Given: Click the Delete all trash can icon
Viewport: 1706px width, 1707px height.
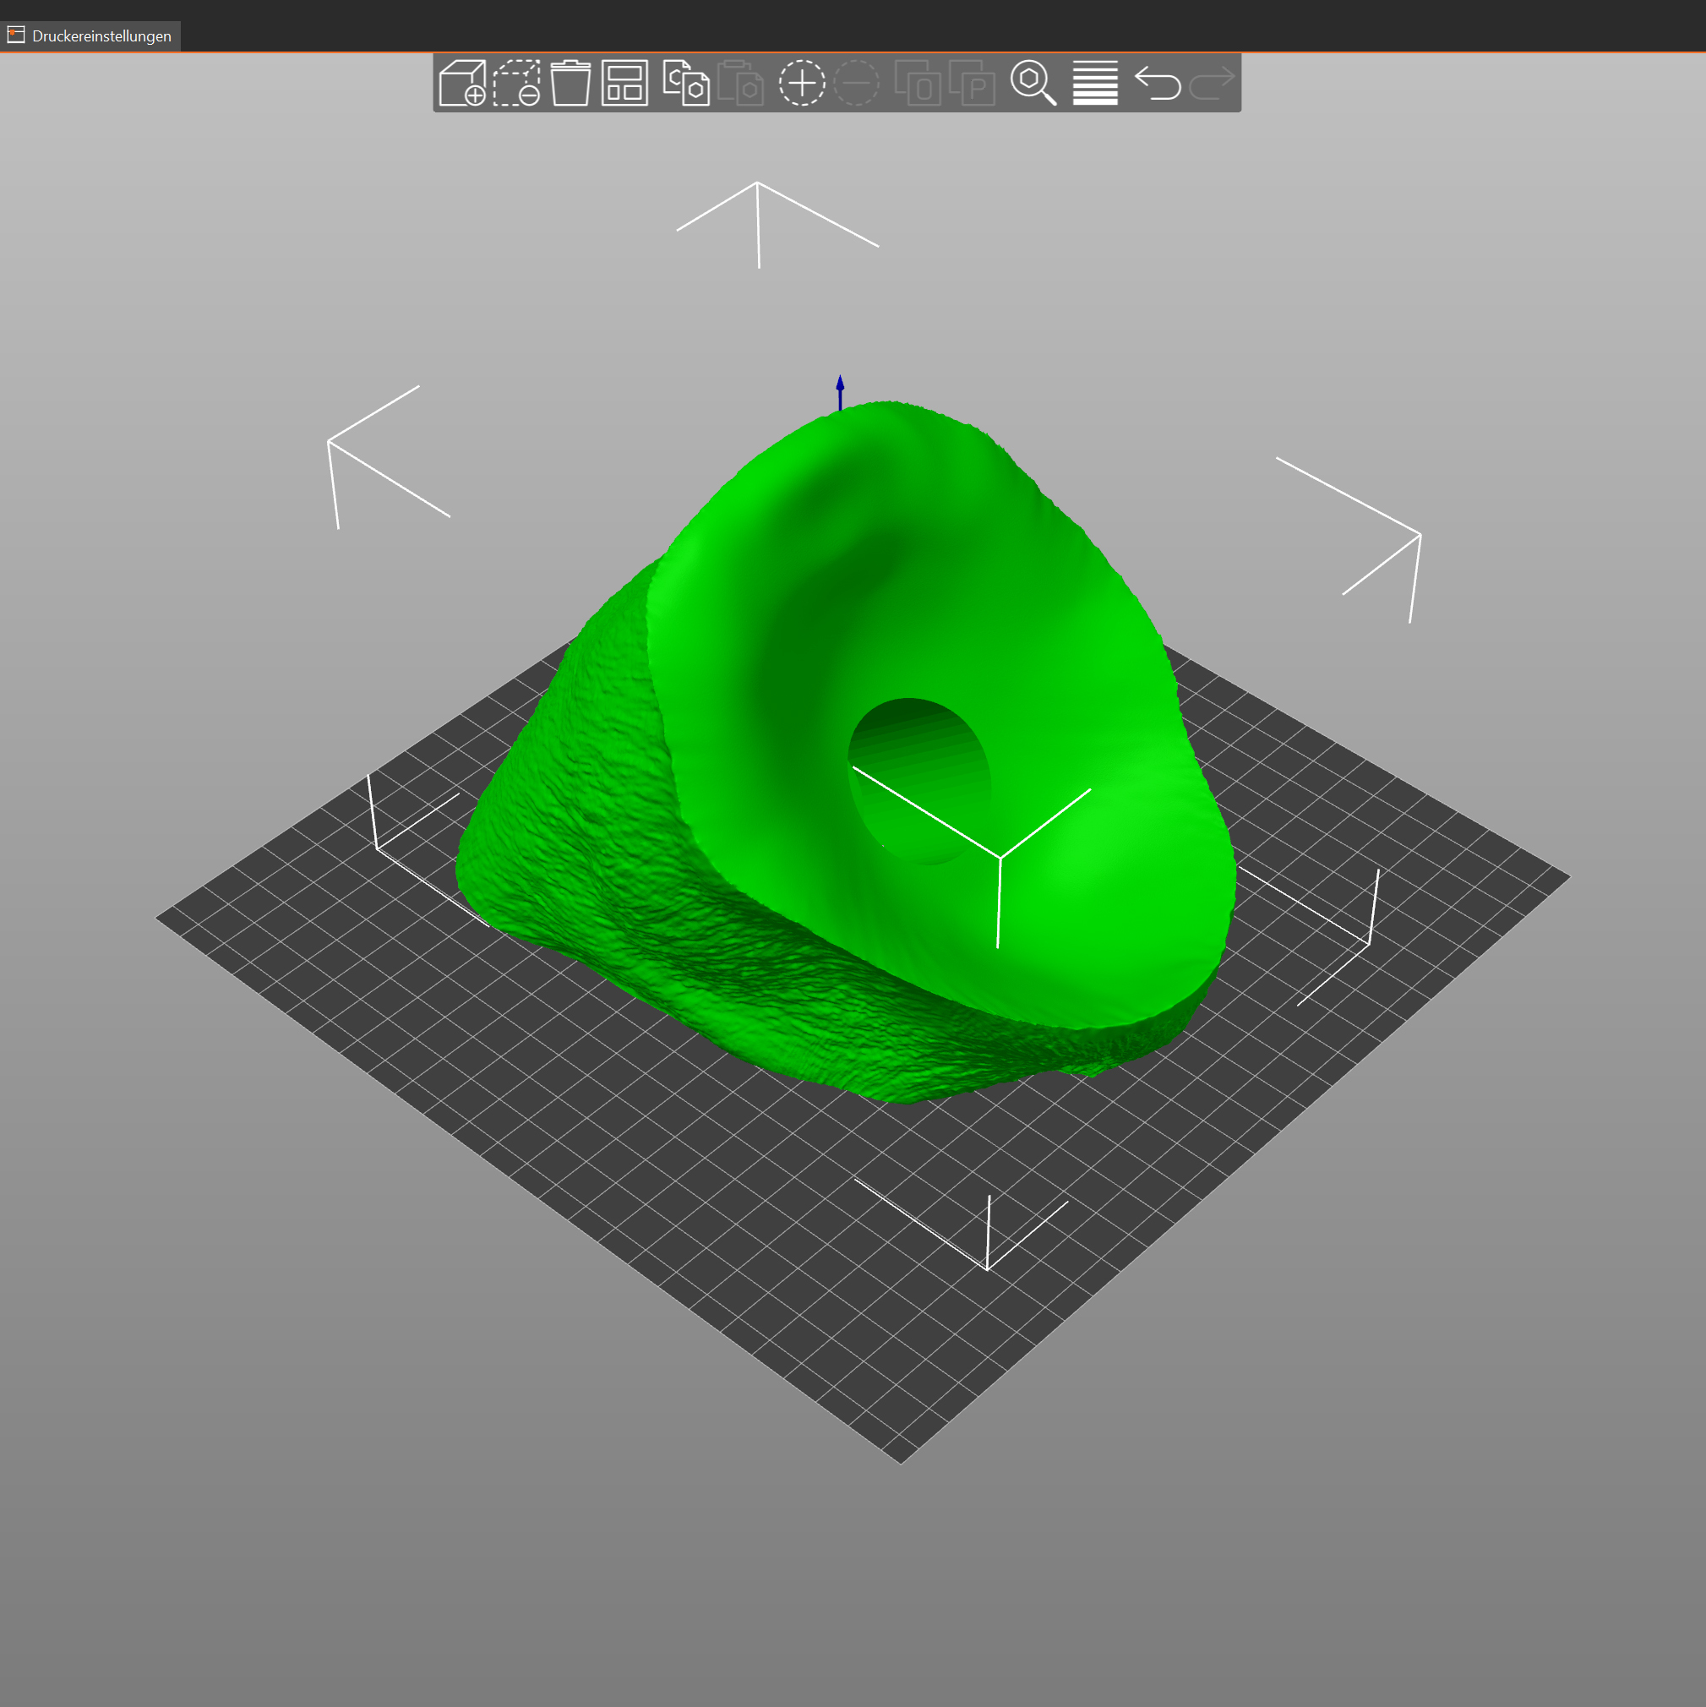Looking at the screenshot, I should coord(570,83).
